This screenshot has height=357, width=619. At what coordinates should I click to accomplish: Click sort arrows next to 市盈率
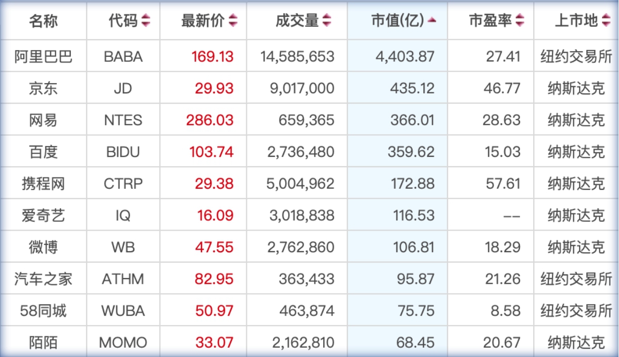coord(520,21)
